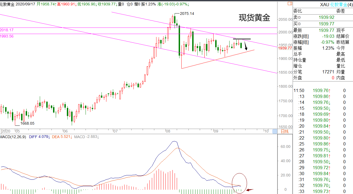Click the 20.00 MACD axis tick
The image size is (353, 194).
point(285,175)
